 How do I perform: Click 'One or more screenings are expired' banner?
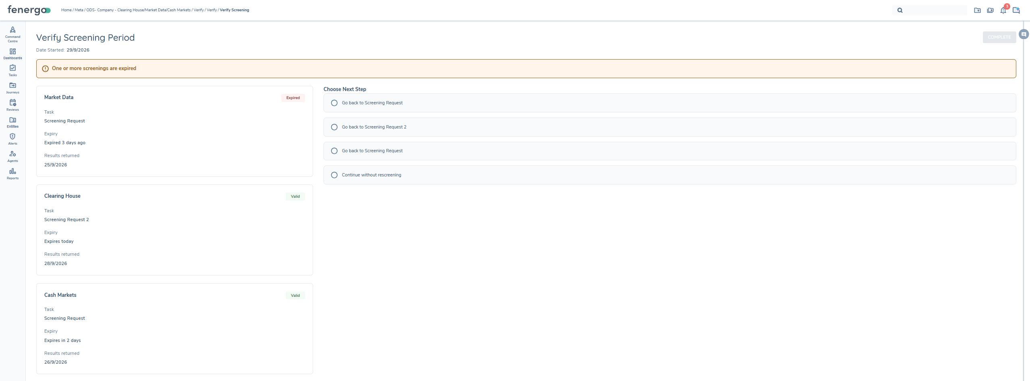(526, 68)
